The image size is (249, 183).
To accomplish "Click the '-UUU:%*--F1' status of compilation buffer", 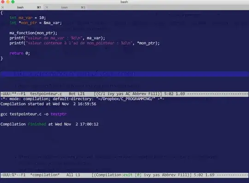I will pos(13,175).
